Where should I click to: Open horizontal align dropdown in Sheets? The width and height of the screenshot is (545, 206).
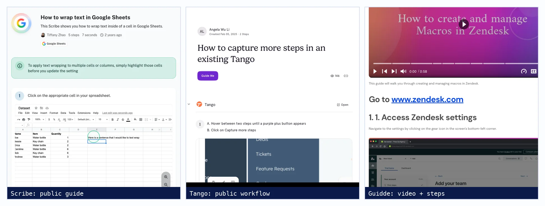coord(157,120)
